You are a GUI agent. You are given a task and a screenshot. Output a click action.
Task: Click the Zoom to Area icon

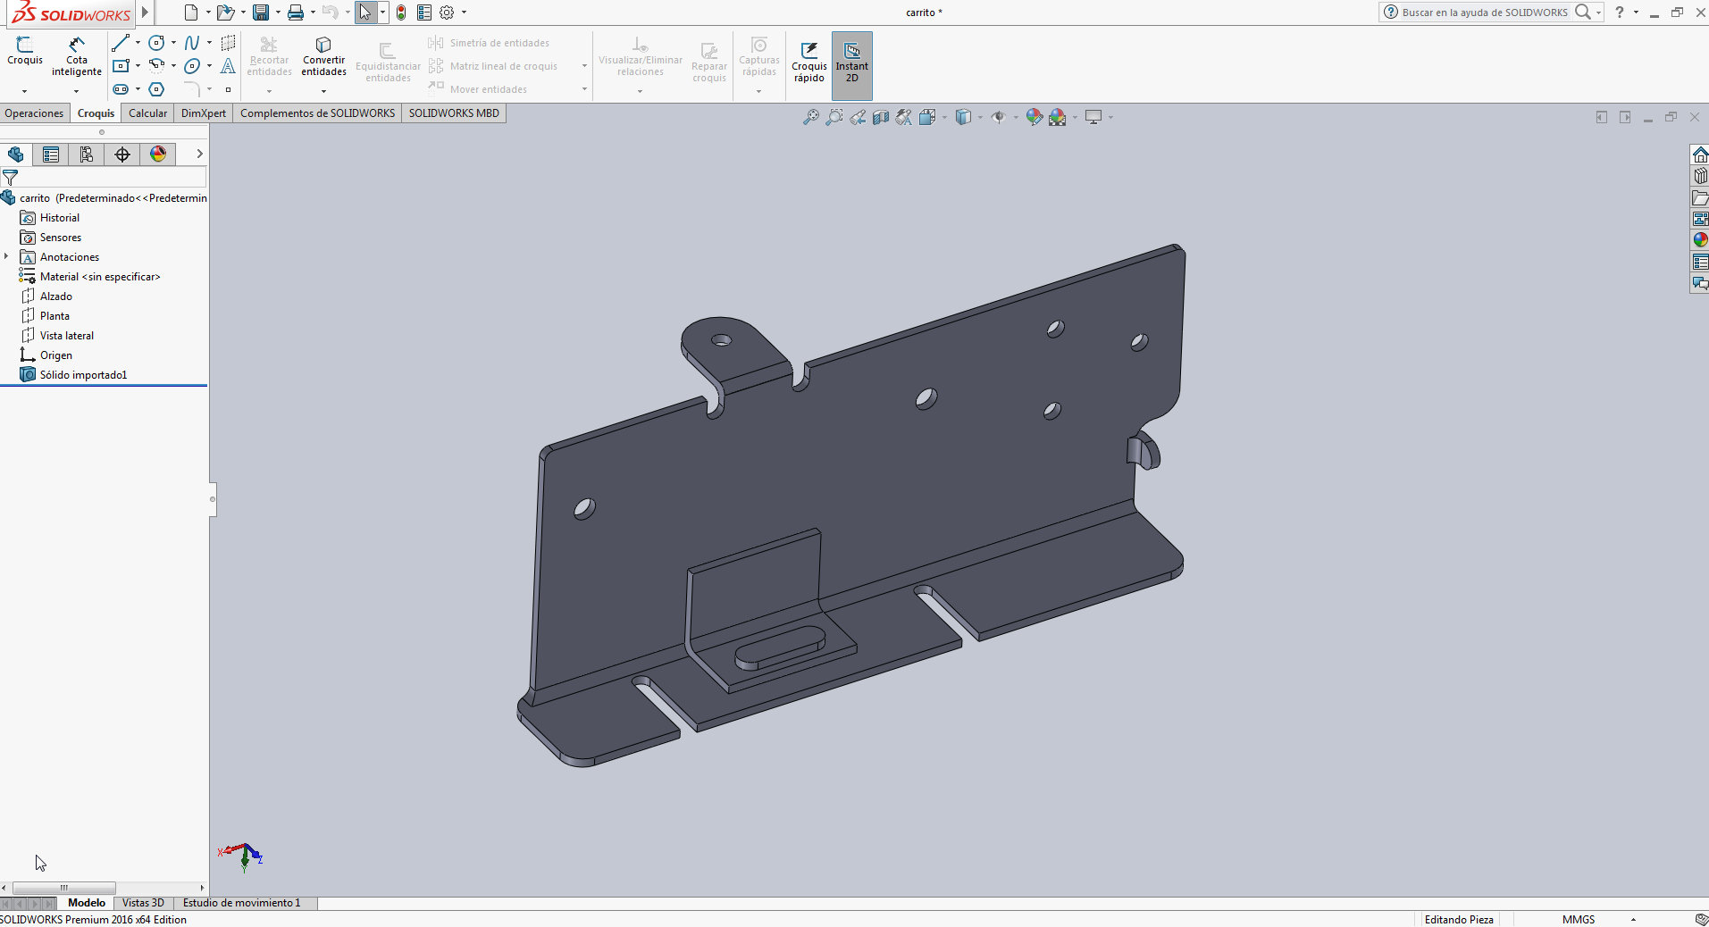click(x=834, y=117)
